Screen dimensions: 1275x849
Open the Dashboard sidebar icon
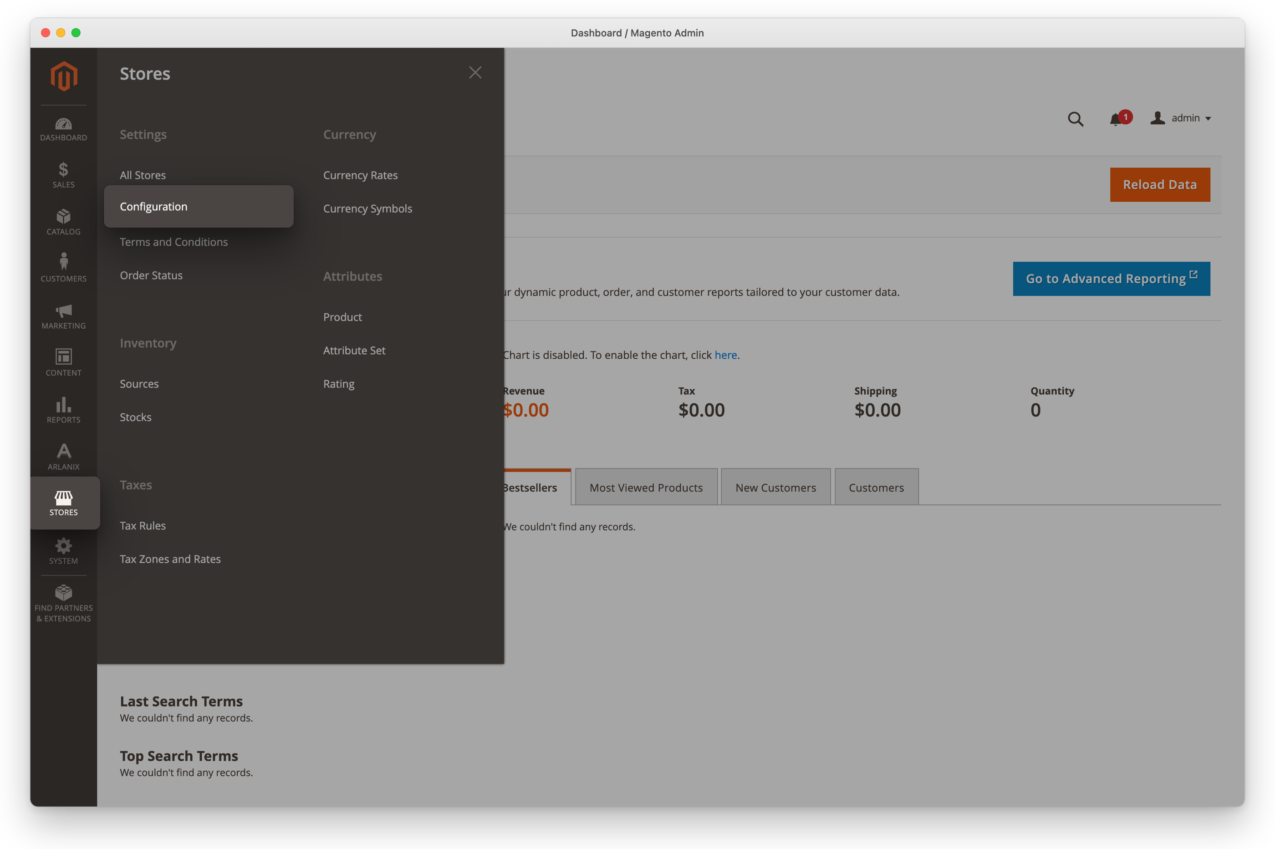pyautogui.click(x=63, y=129)
